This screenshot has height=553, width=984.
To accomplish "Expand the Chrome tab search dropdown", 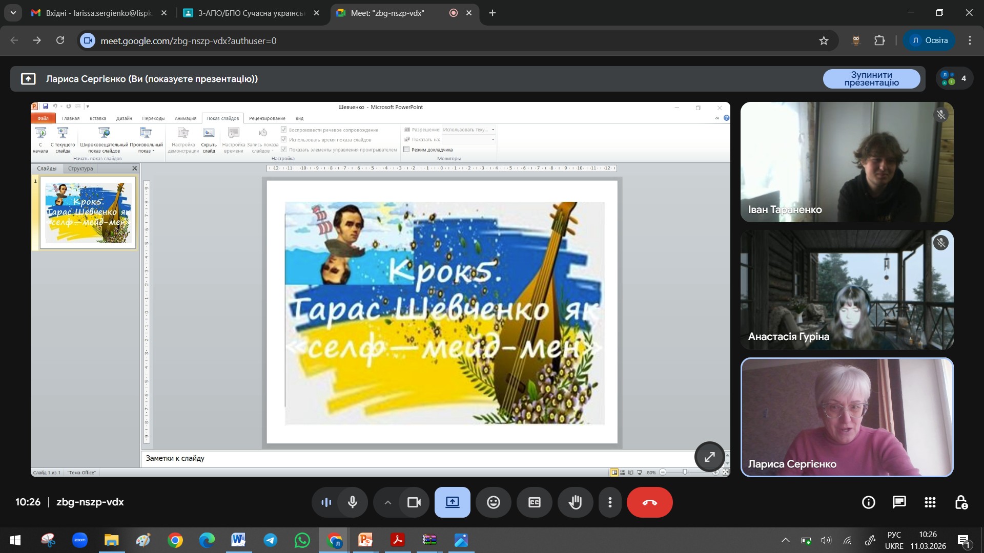I will coord(13,13).
